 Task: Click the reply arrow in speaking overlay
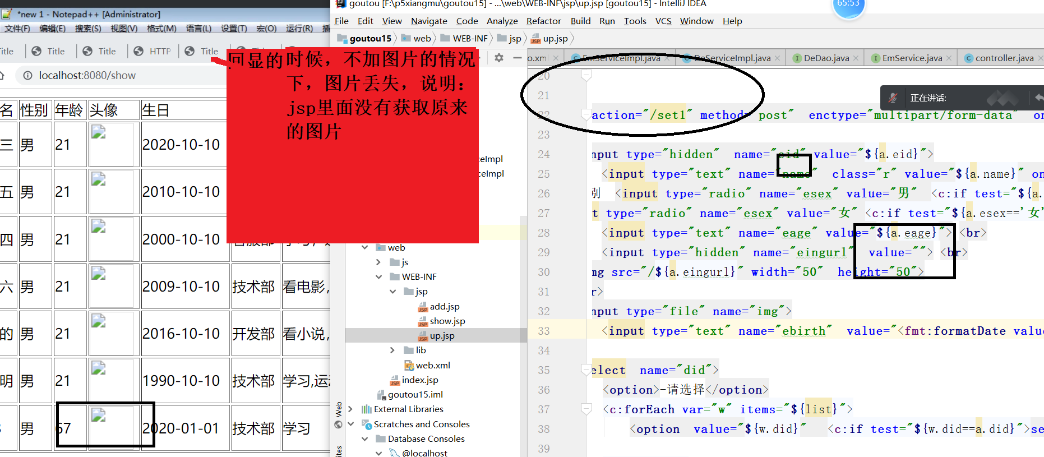(1038, 98)
